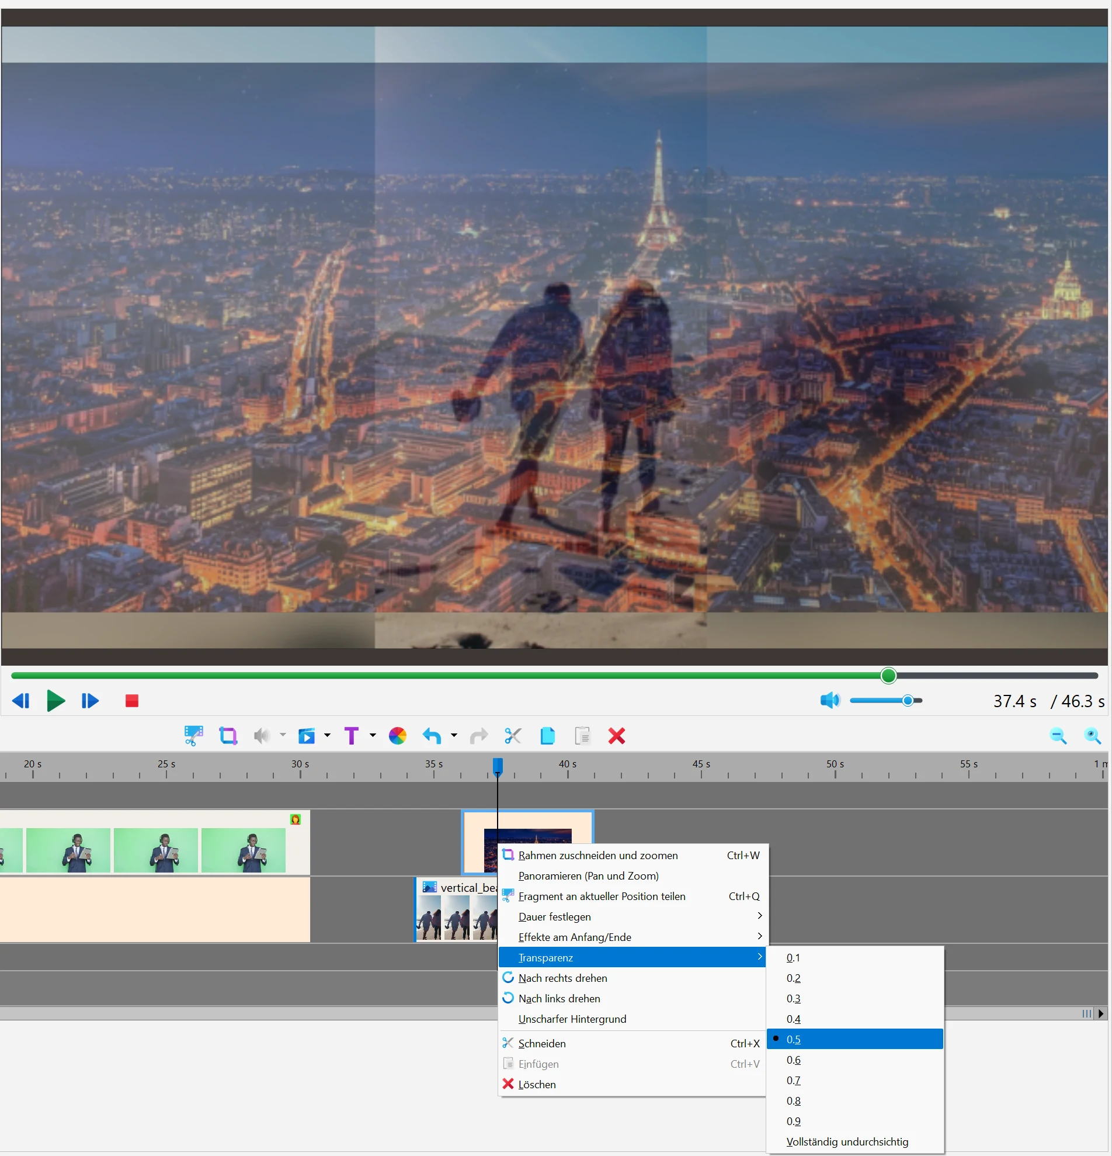
Task: Click the green-screen marker icon on clip
Action: [296, 819]
